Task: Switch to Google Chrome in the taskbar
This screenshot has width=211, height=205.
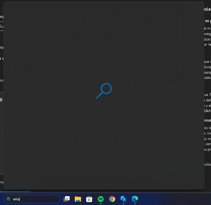Action: coord(112,199)
